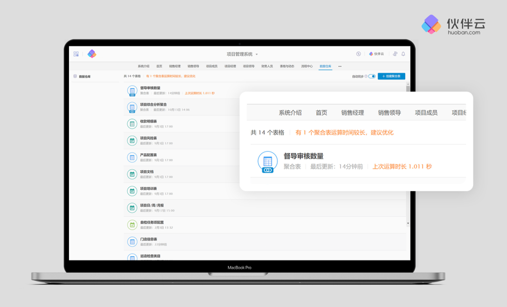Open the app grid icon in header
This screenshot has height=307, width=507.
click(x=76, y=54)
